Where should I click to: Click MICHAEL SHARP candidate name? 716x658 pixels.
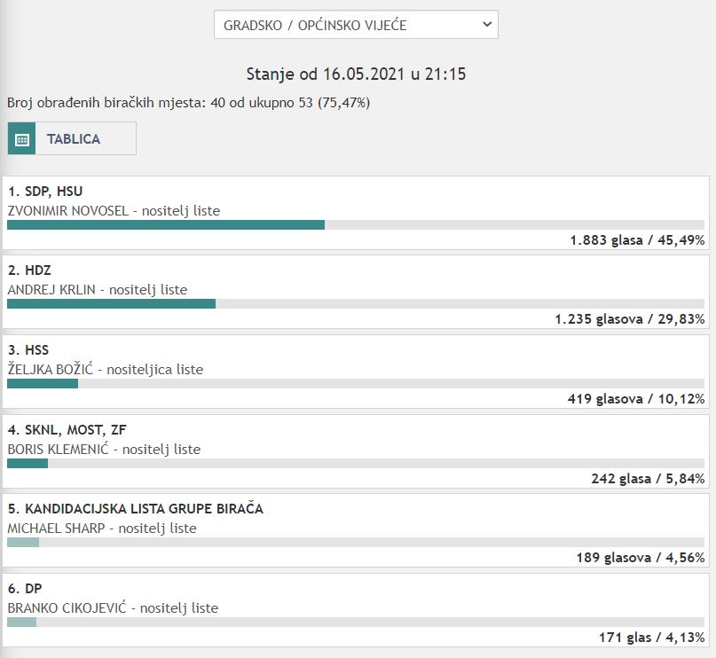pyautogui.click(x=55, y=529)
